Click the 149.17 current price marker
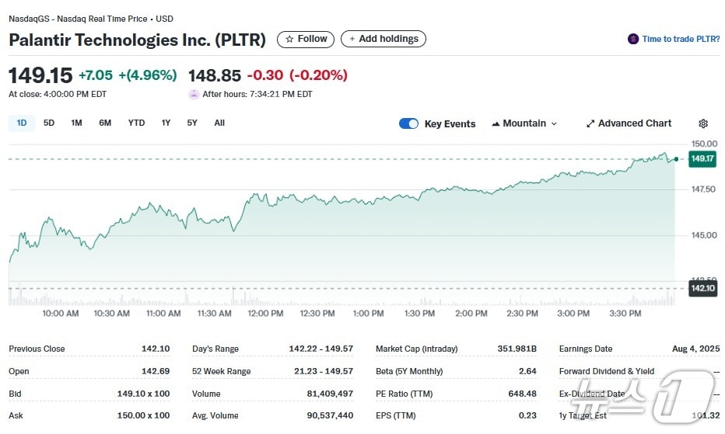The height and width of the screenshot is (434, 725). [702, 158]
